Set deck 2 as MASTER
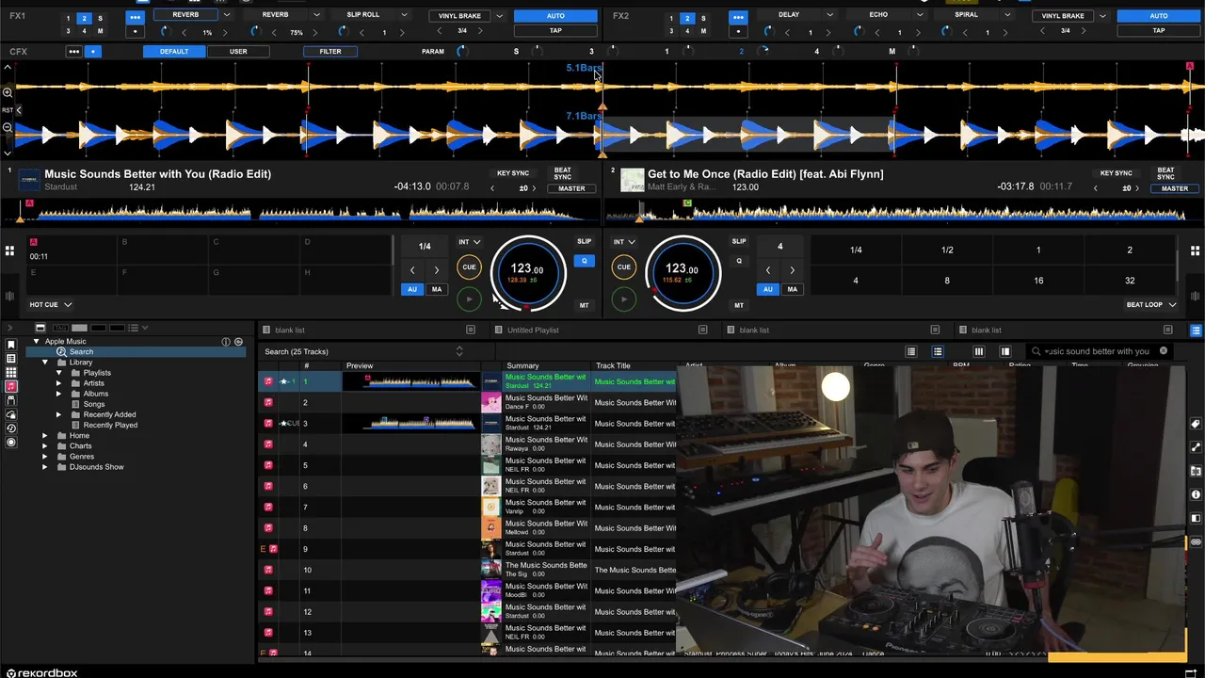Image resolution: width=1205 pixels, height=678 pixels. coord(1174,188)
